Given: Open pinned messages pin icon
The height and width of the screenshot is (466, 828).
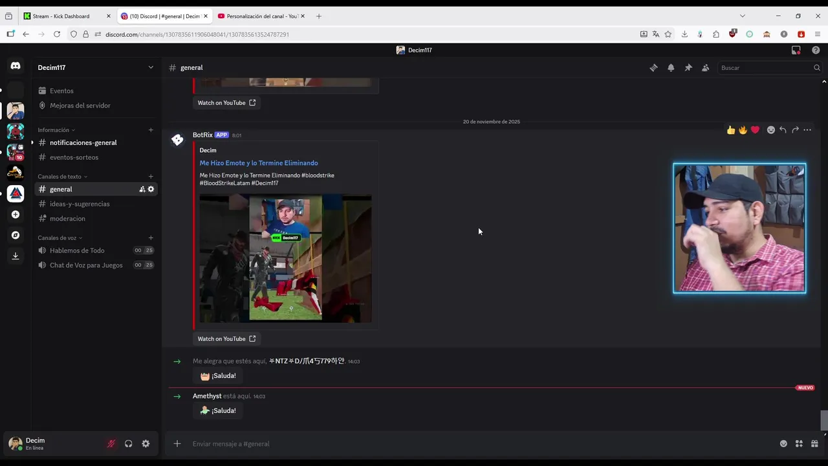Looking at the screenshot, I should tap(688, 67).
